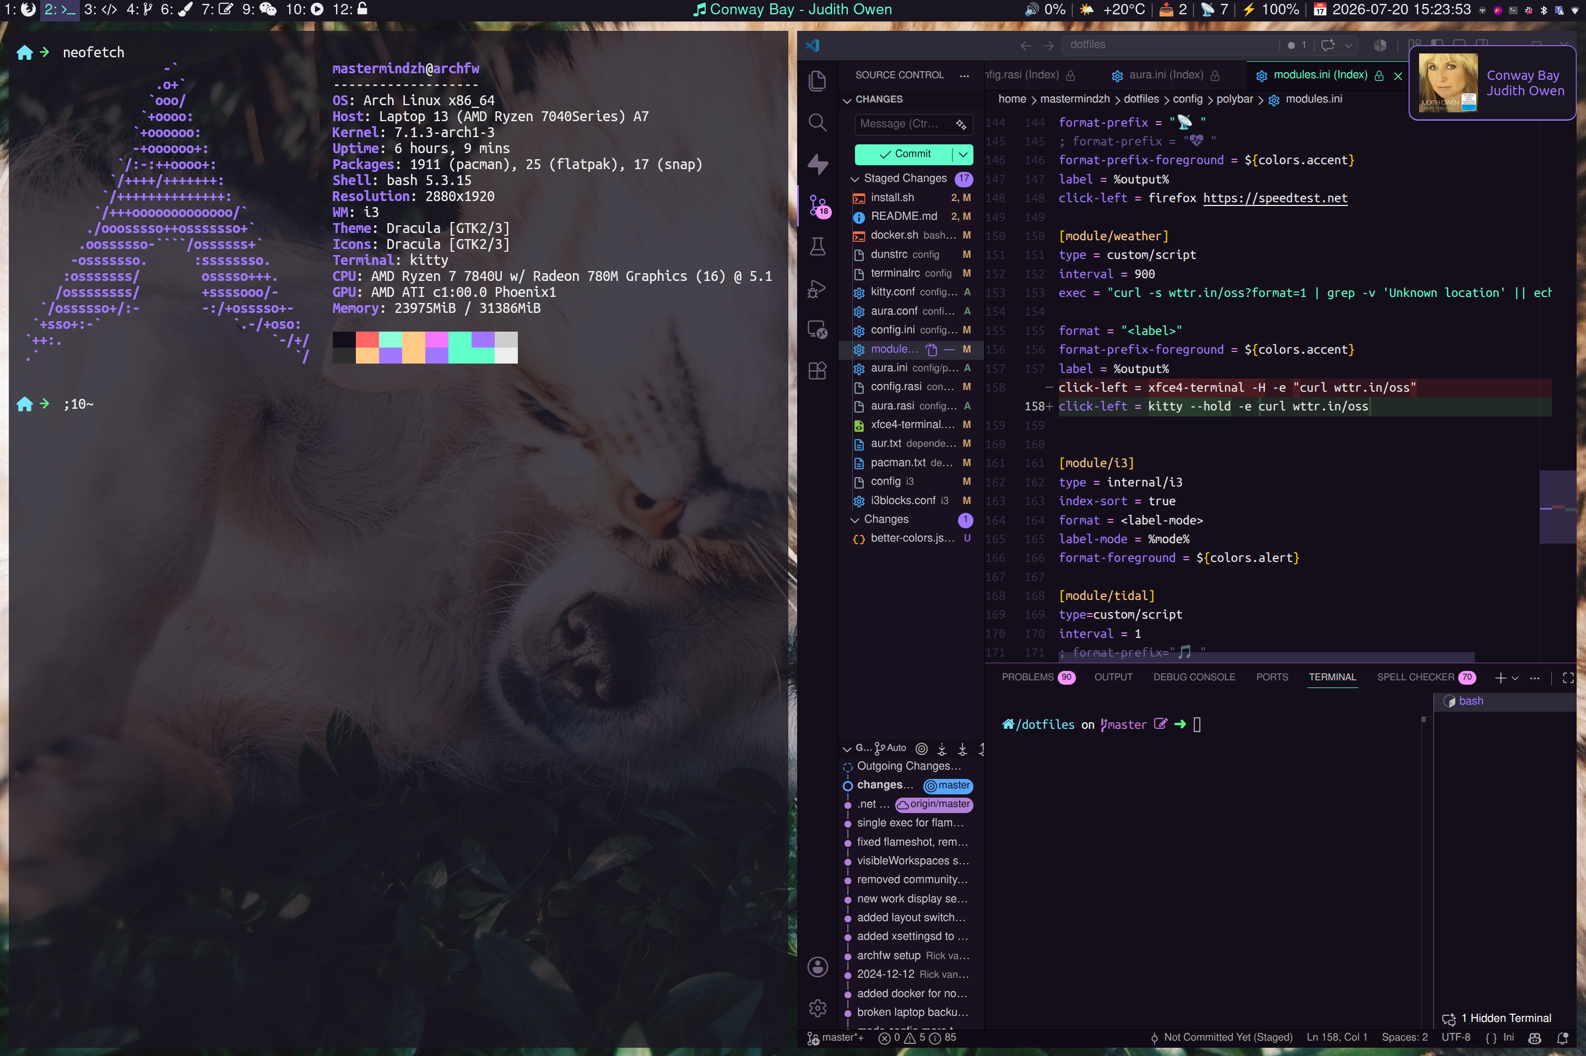The image size is (1586, 1056).
Task: Open the PORTS panel tab
Action: 1271,678
